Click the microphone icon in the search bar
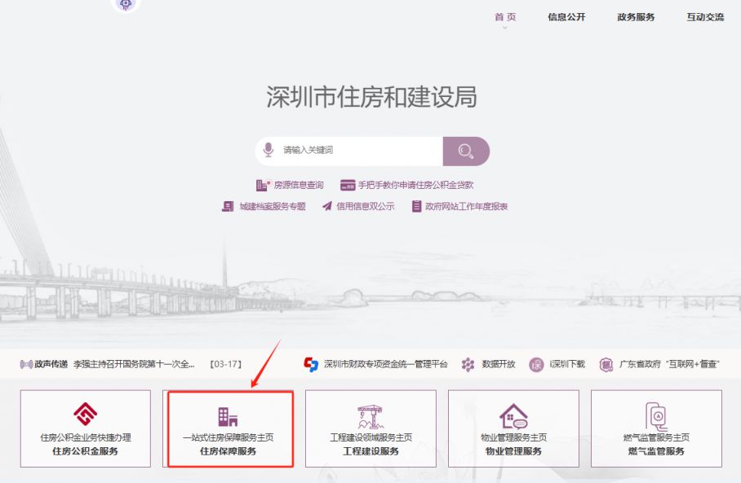This screenshot has height=483, width=741. point(265,151)
